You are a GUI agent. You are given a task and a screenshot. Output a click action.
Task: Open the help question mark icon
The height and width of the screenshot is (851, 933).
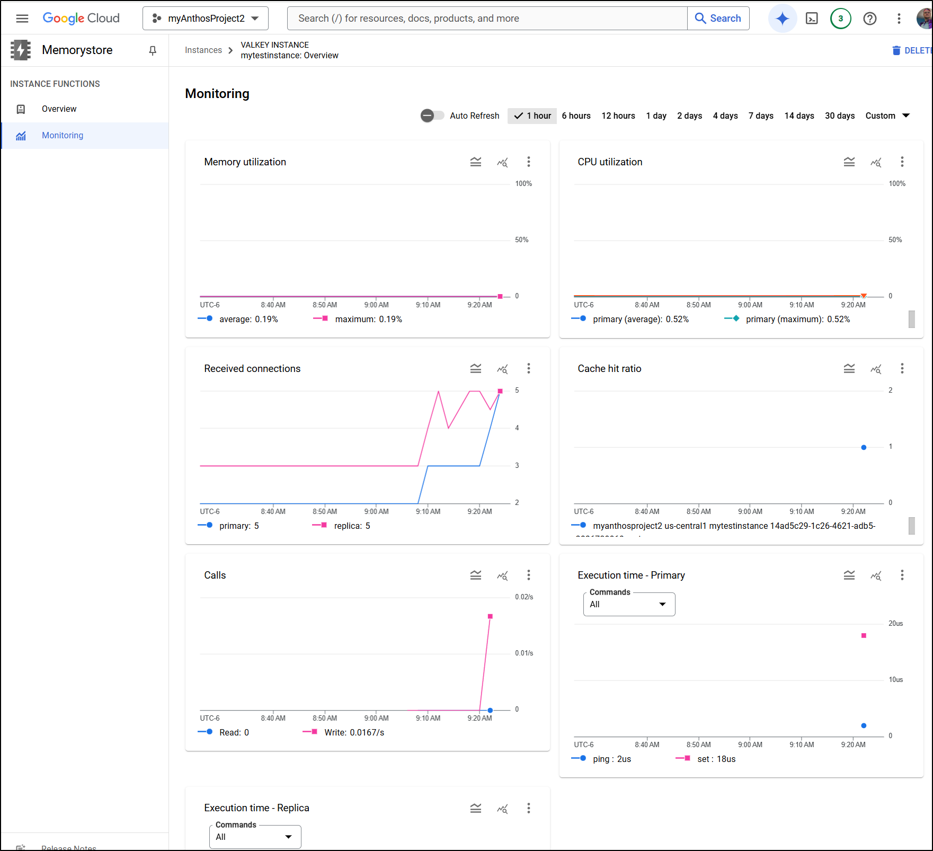click(x=870, y=19)
